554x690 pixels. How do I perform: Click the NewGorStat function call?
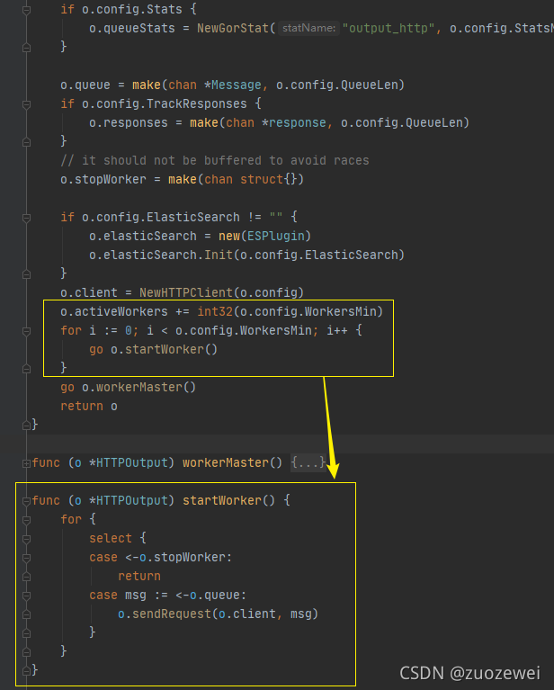[x=233, y=28]
